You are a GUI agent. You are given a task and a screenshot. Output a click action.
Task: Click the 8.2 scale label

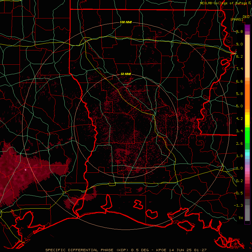[x=239, y=56]
